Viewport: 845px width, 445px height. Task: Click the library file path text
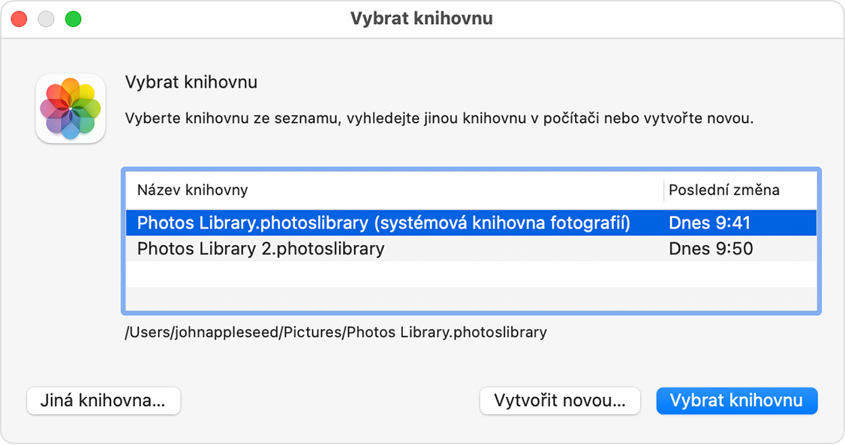(335, 332)
